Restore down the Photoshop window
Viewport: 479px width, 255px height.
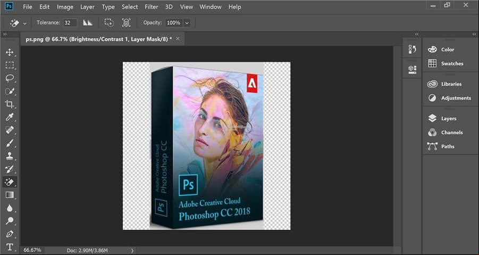pos(447,5)
